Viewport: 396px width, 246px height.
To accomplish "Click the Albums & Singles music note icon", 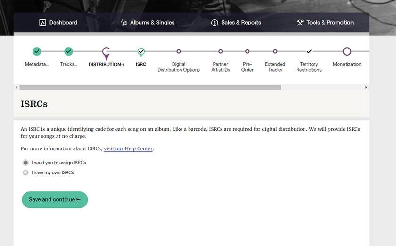I will [124, 23].
